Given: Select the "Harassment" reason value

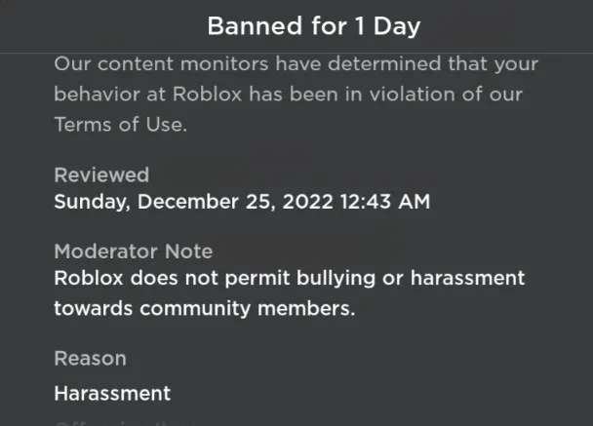Looking at the screenshot, I should pos(112,393).
